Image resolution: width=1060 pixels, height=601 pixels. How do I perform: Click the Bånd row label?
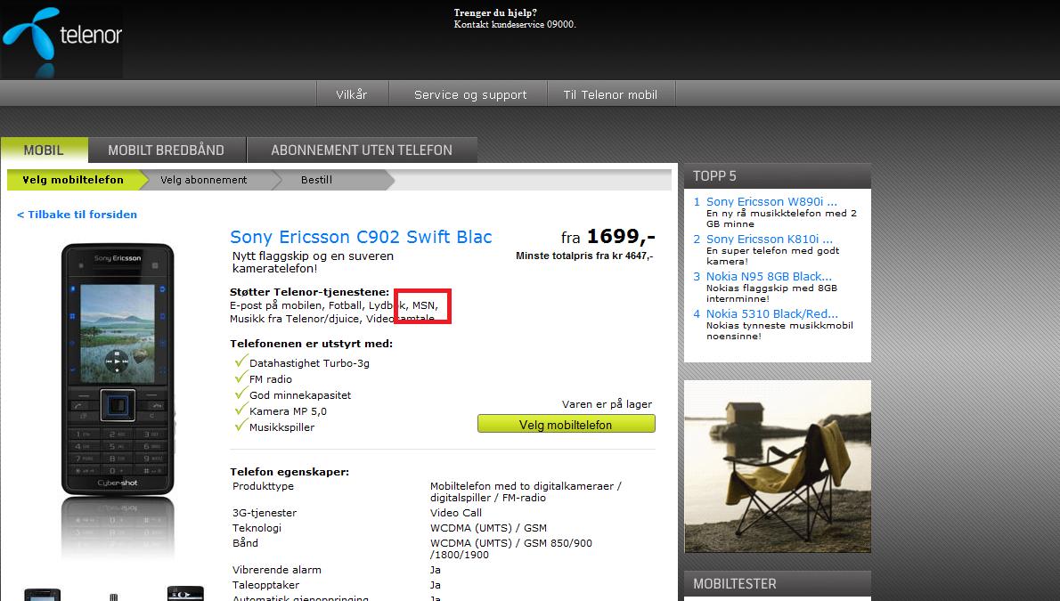(x=245, y=542)
